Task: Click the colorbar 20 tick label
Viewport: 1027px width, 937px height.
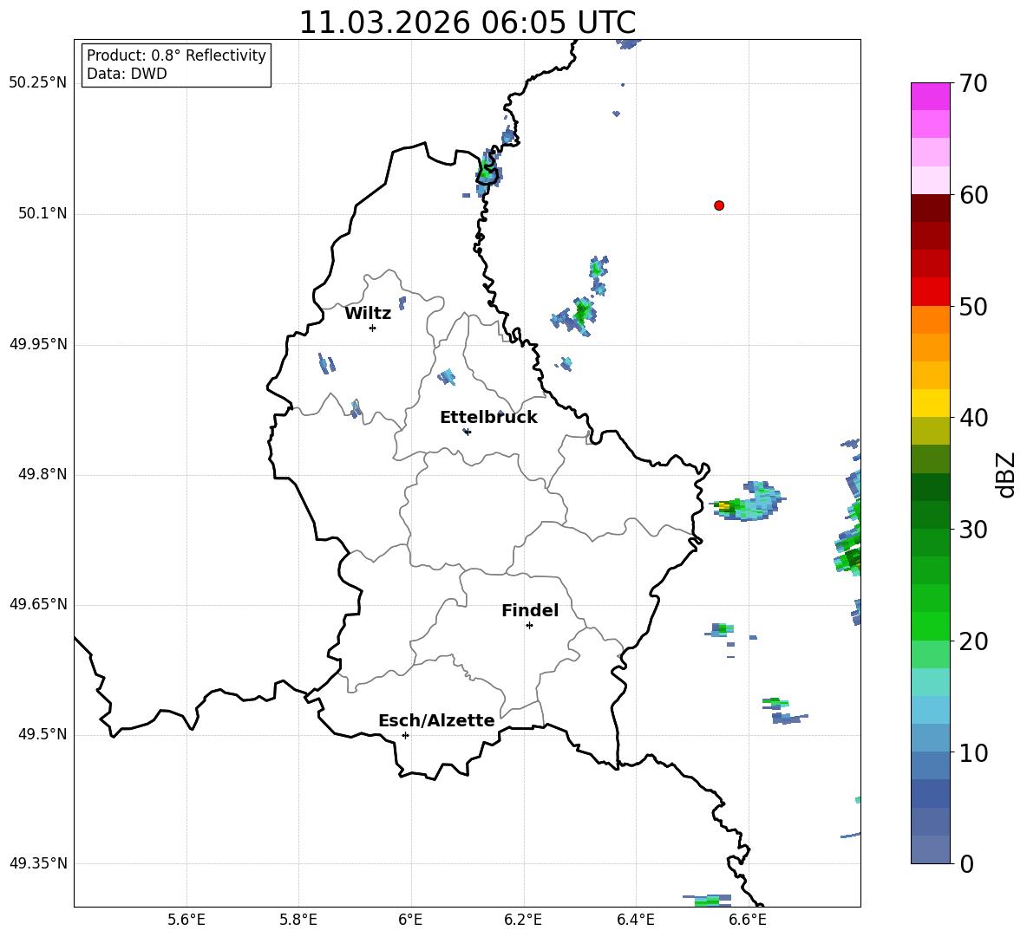Action: pos(973,641)
